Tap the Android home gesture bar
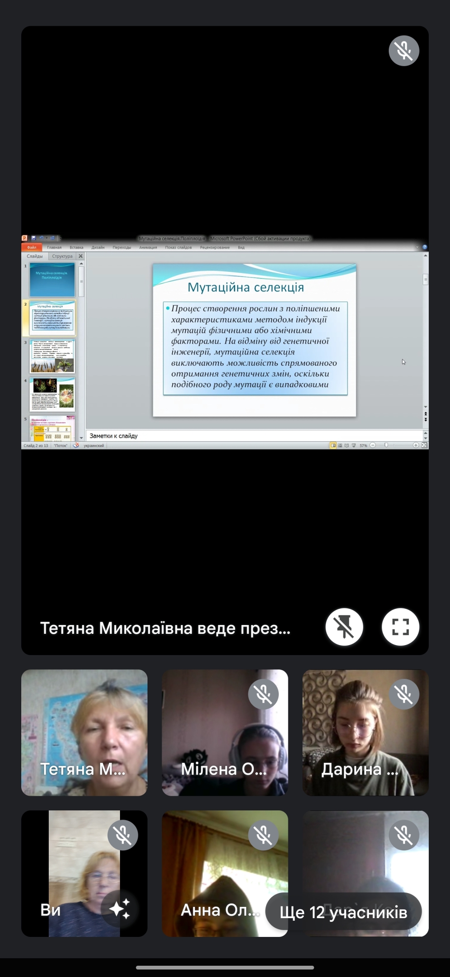Screen dimensions: 450x977 click(225, 967)
